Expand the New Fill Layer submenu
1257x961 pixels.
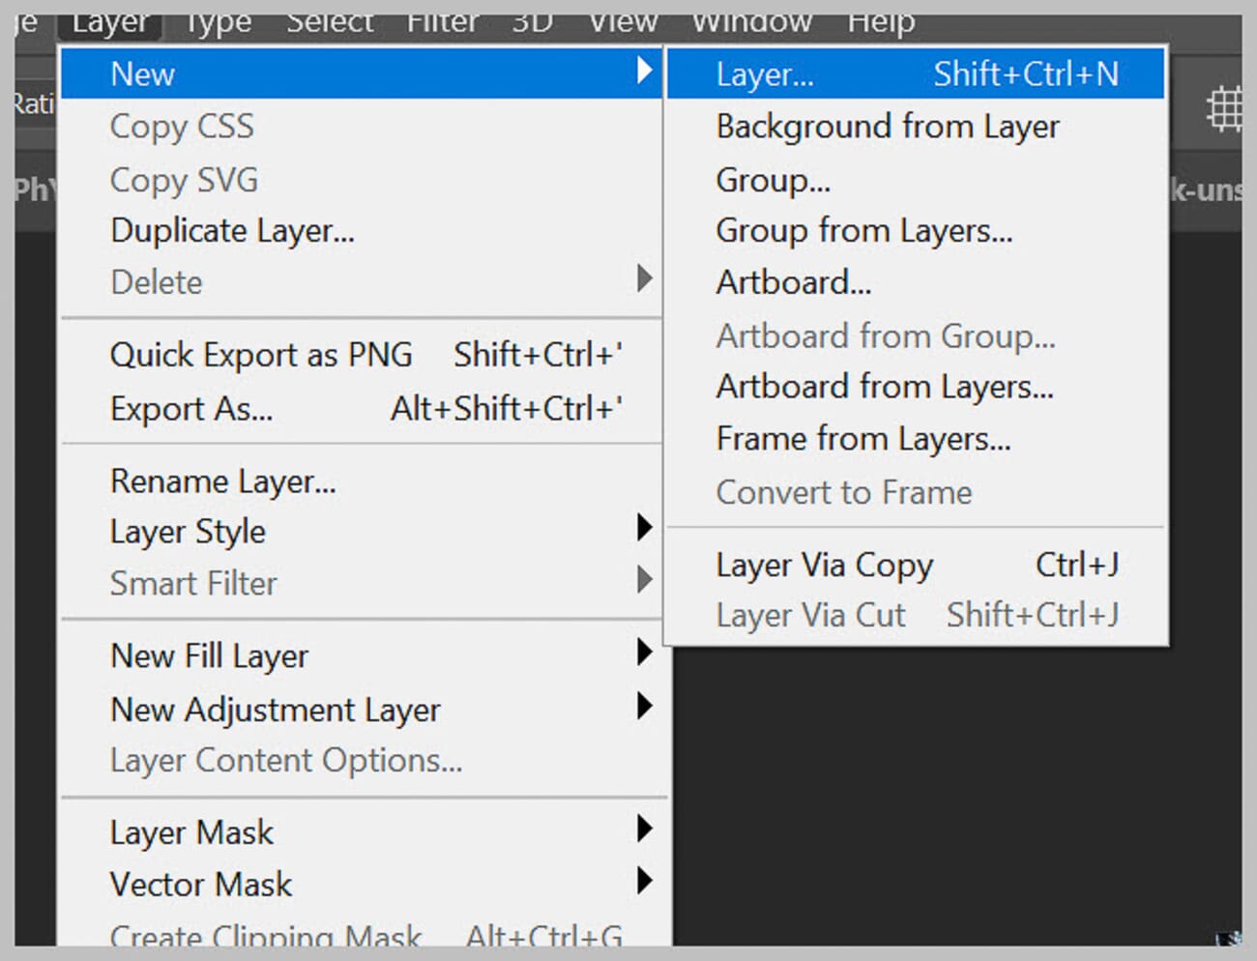coord(645,655)
